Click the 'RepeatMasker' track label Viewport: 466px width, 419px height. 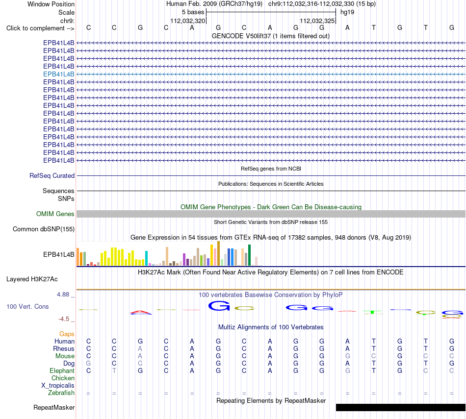[x=54, y=407]
